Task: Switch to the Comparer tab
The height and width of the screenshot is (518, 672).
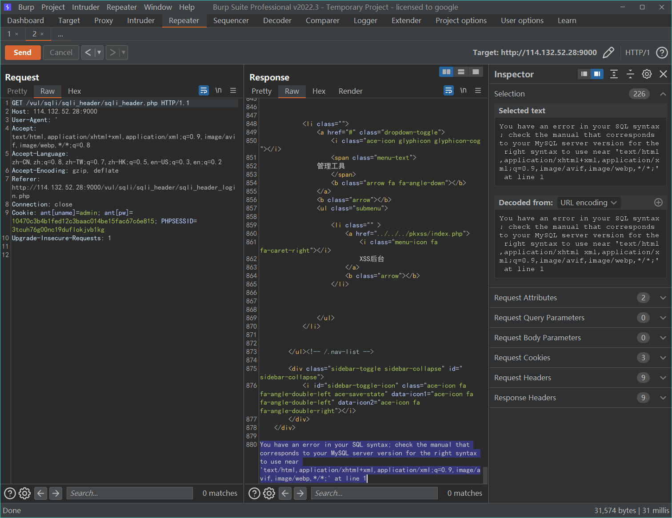Action: (323, 20)
